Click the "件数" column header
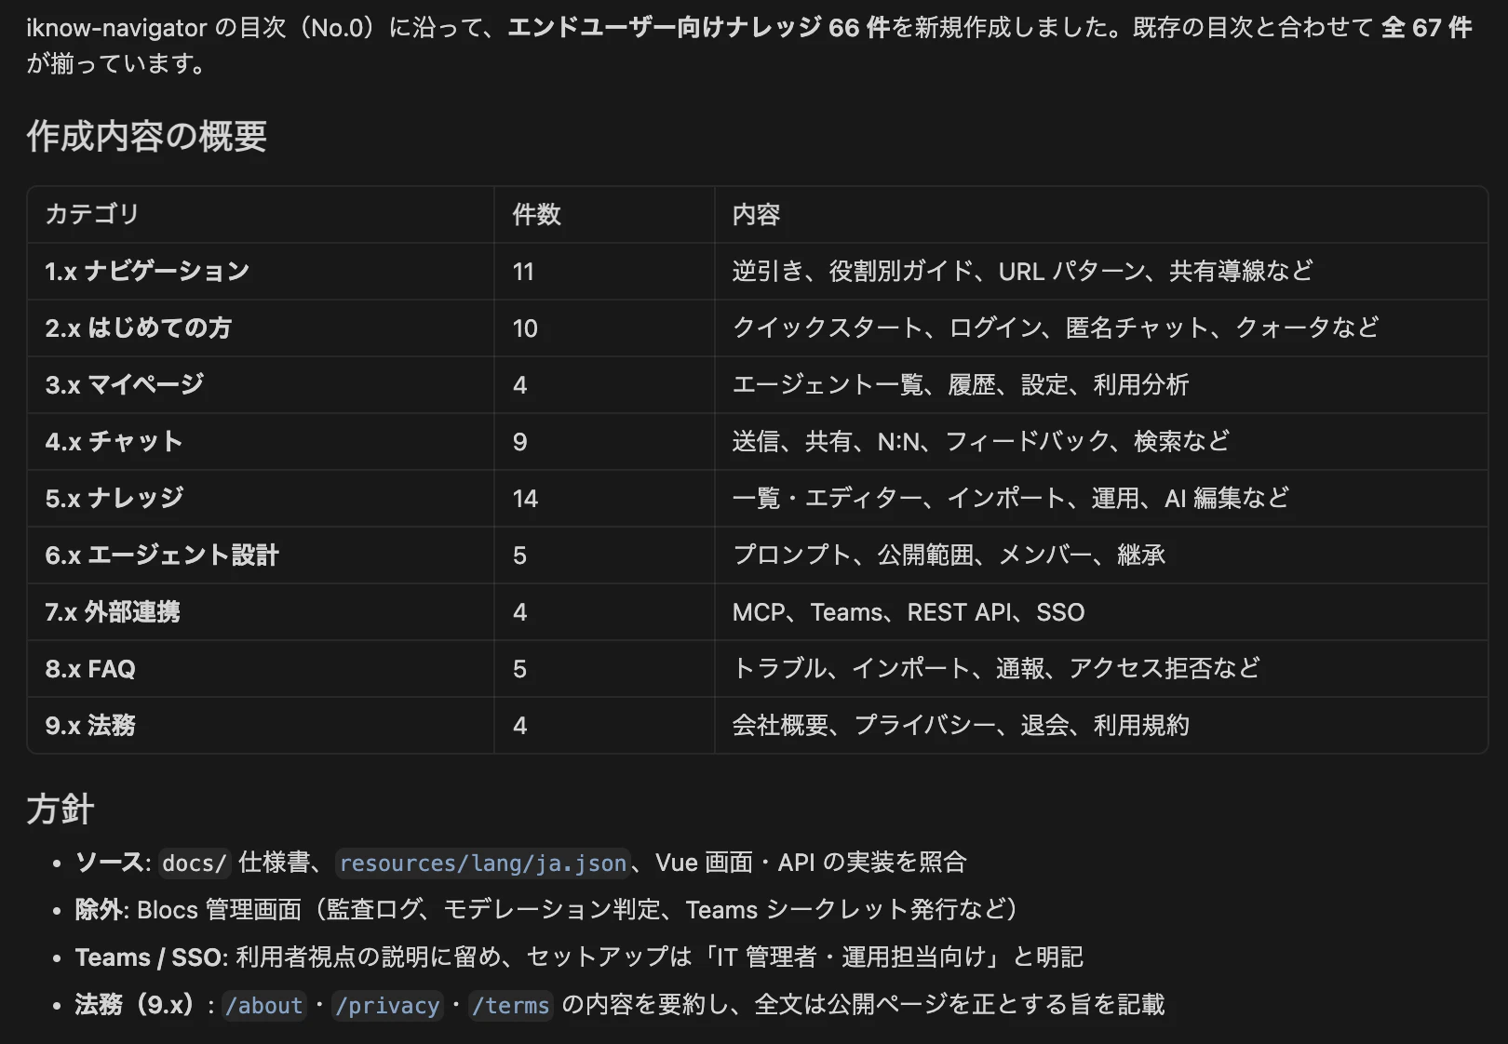This screenshot has height=1044, width=1508. (536, 215)
